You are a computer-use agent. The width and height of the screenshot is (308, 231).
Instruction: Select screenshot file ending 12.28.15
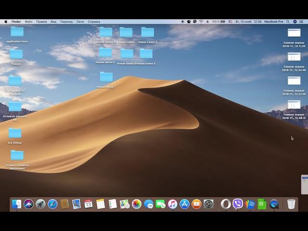click(x=294, y=104)
